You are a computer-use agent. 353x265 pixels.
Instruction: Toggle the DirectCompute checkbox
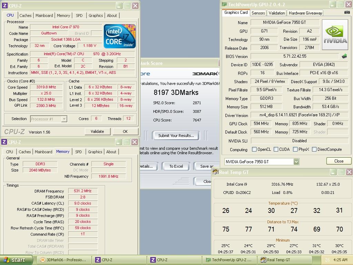coord(314,149)
